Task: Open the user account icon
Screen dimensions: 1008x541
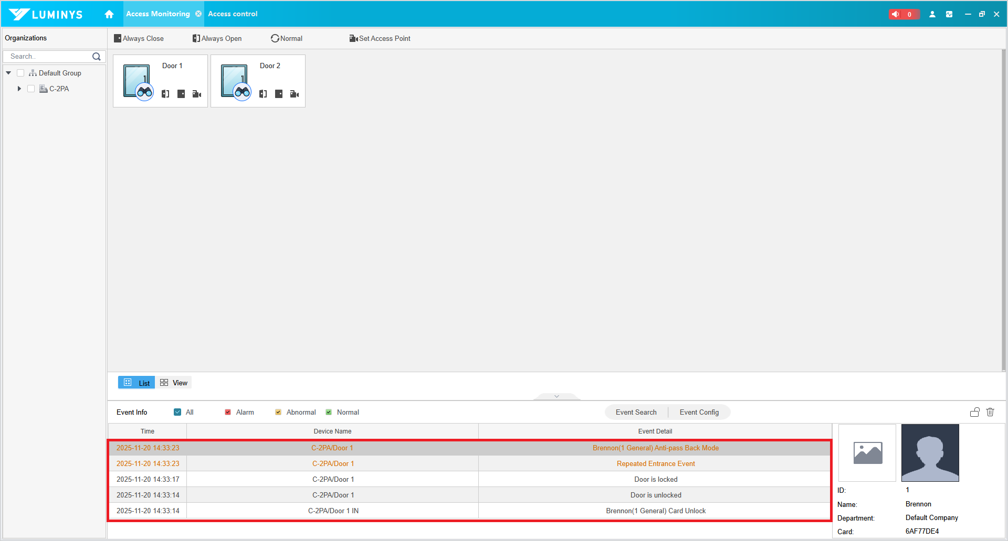Action: click(x=932, y=14)
